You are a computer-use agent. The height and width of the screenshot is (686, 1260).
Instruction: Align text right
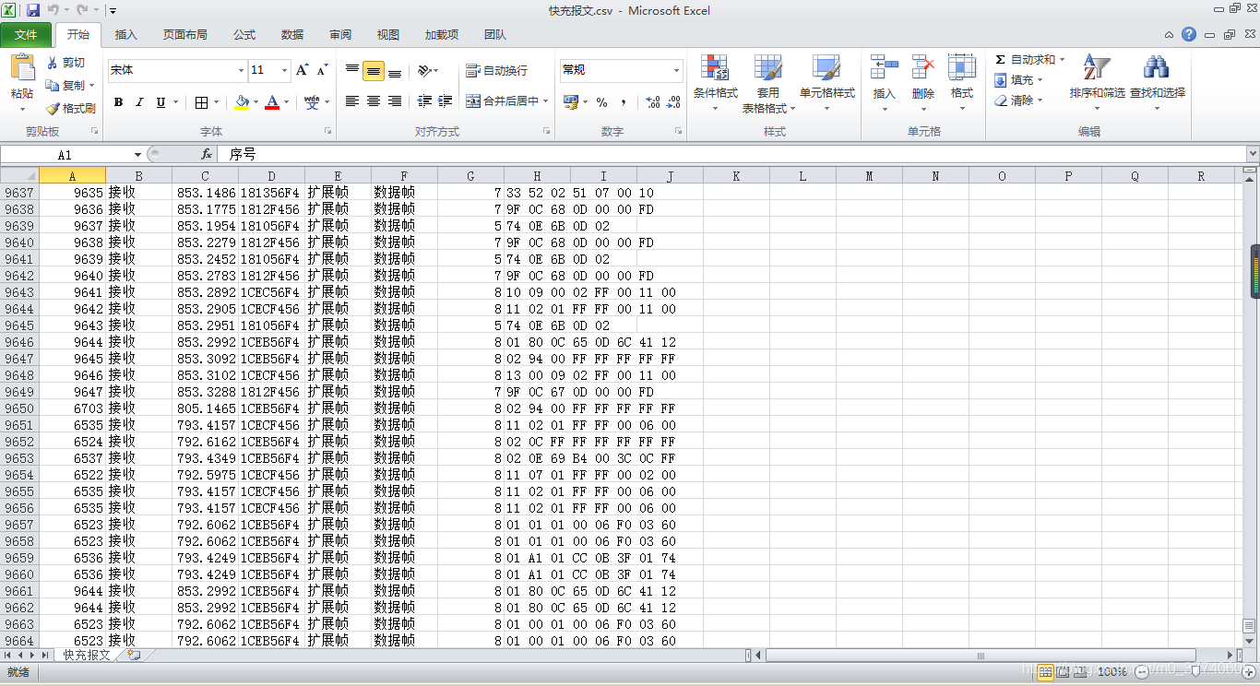pos(395,101)
